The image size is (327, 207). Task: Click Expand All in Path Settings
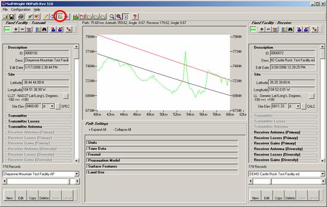pyautogui.click(x=98, y=129)
